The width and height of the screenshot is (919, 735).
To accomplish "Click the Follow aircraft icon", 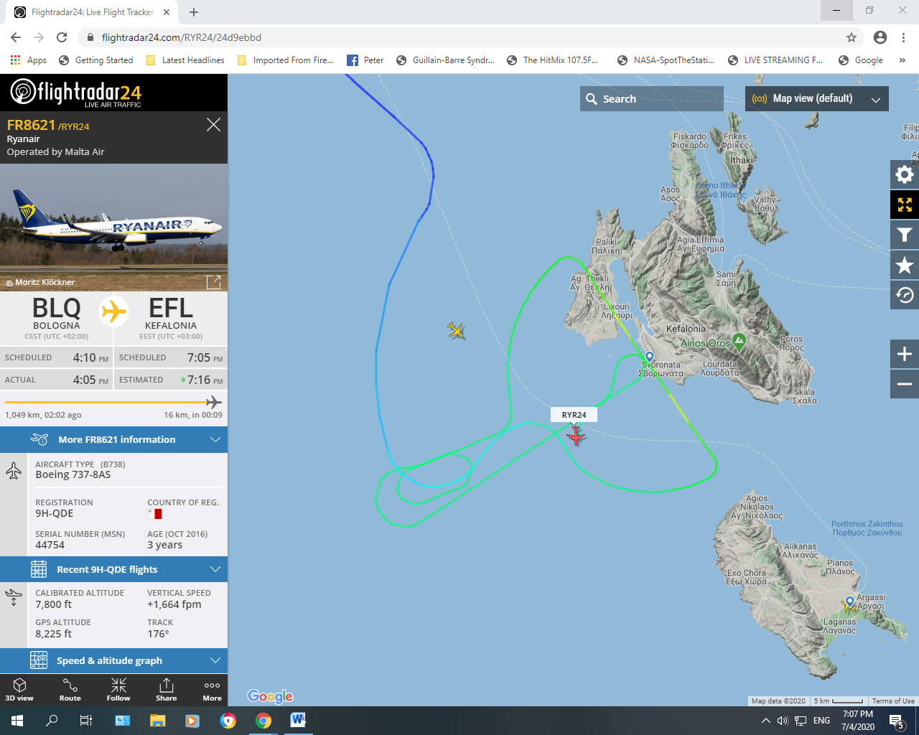I will (118, 689).
